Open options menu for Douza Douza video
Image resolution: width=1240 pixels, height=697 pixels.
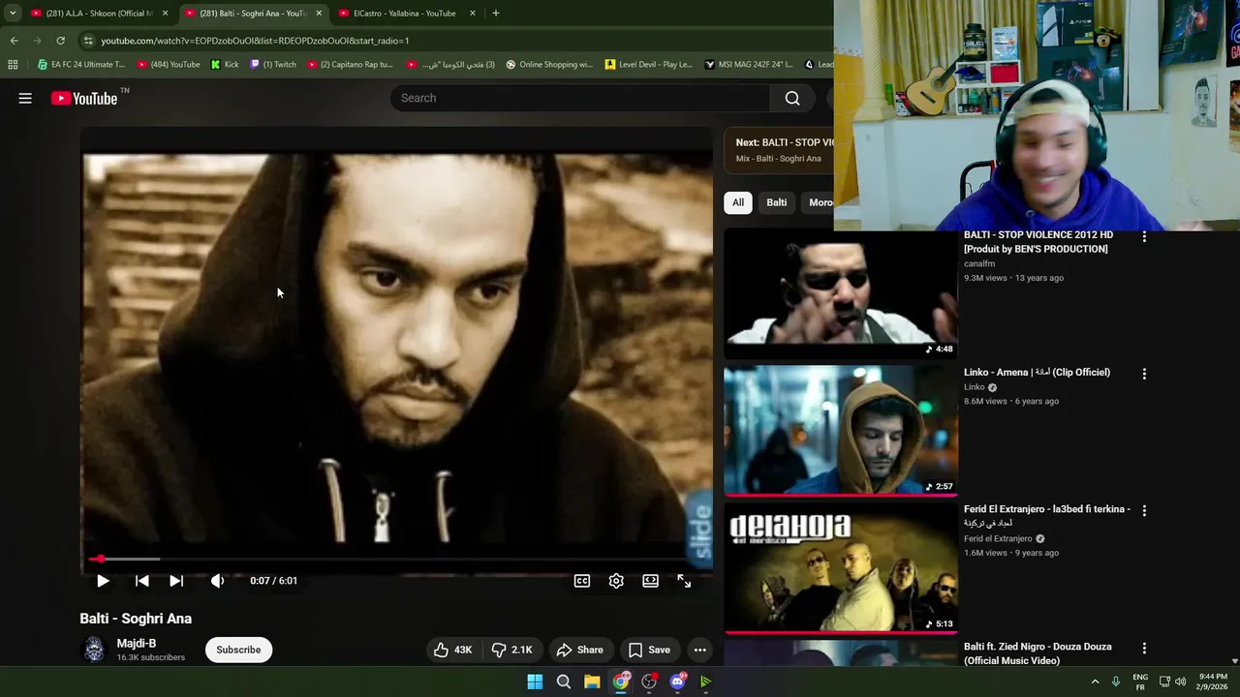(1144, 648)
